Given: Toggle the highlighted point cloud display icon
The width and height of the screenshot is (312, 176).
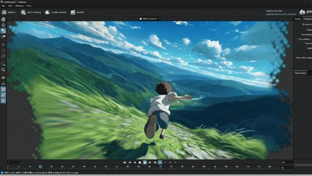Looking at the screenshot, I should pos(3,95).
